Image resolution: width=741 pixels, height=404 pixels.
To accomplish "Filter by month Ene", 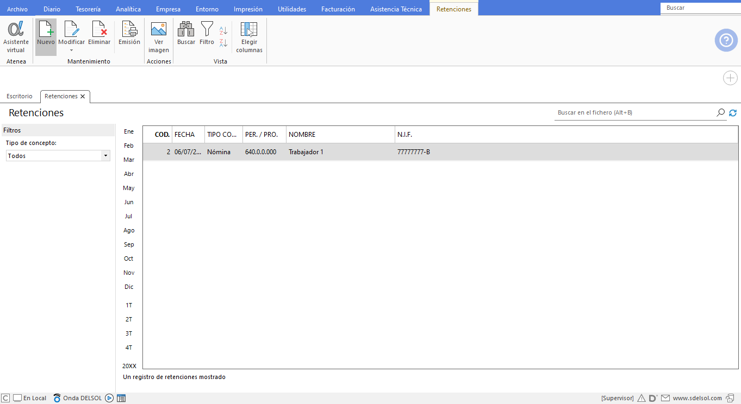I will (x=129, y=131).
